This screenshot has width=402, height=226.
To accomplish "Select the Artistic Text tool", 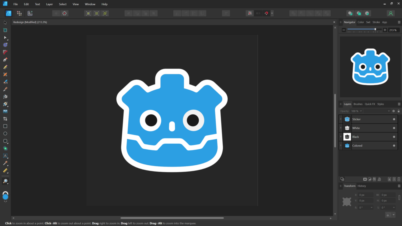I will click(5, 156).
